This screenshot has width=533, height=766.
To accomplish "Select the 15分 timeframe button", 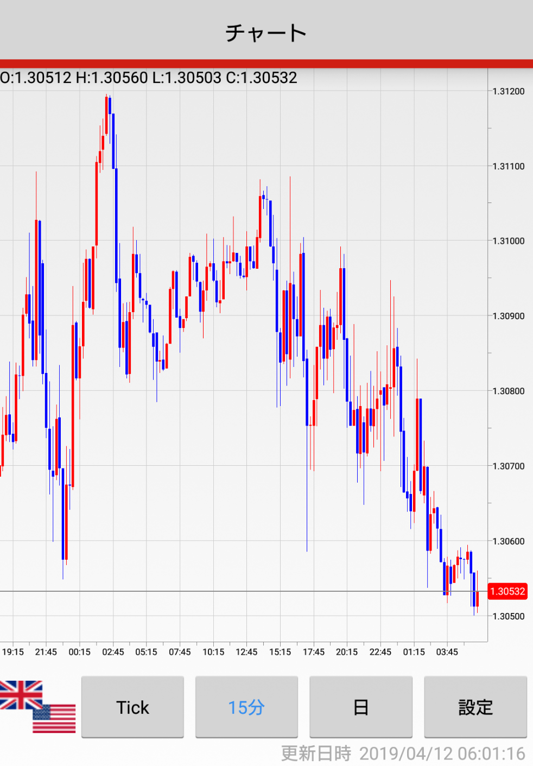I will pos(246,707).
